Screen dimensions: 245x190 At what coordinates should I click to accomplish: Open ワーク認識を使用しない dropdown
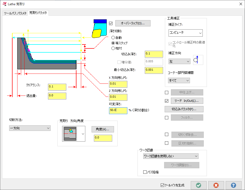(171, 156)
